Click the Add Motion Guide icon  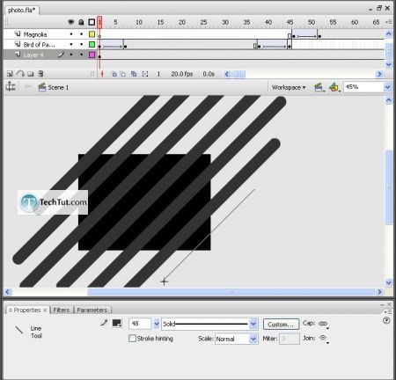tap(20, 74)
